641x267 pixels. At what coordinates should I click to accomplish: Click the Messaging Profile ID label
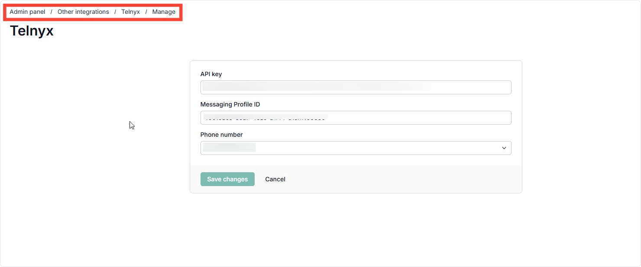pyautogui.click(x=230, y=104)
